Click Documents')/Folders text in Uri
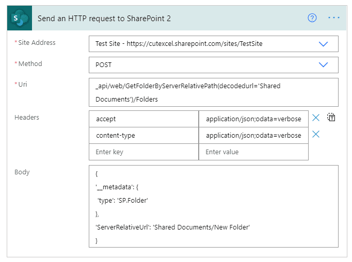Image resolution: width=352 pixels, height=262 pixels. (x=126, y=100)
